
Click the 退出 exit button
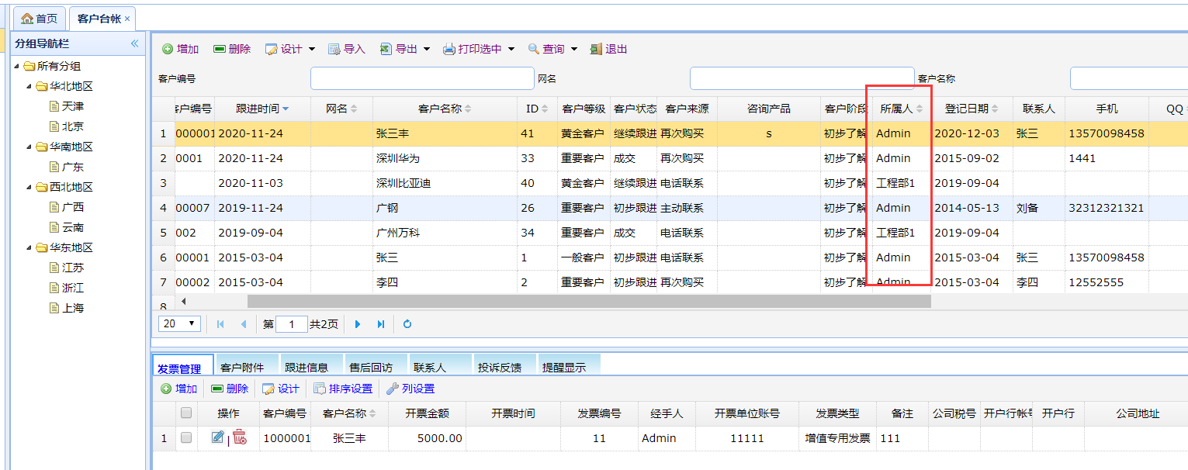[608, 49]
